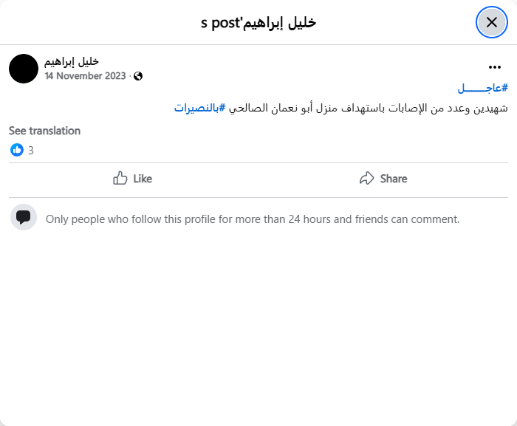Click the empty area below the comment notice
This screenshot has width=517, height=426.
click(258, 325)
